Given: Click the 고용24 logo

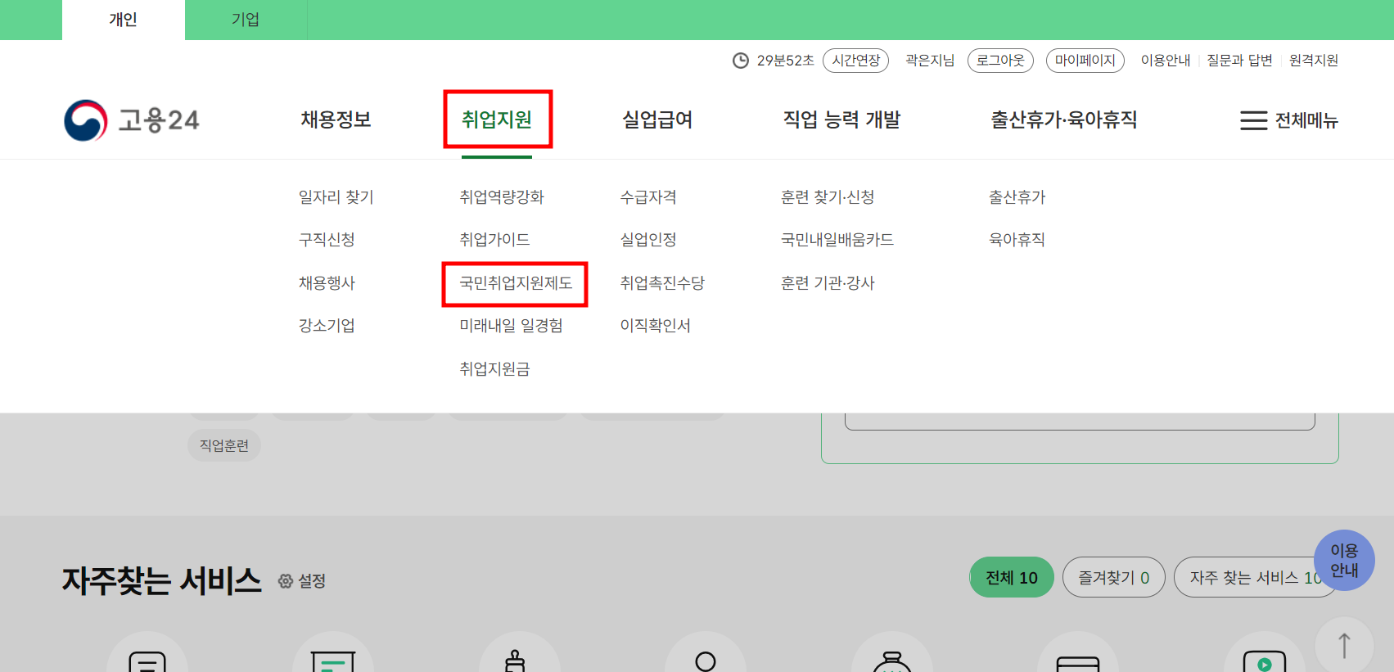Looking at the screenshot, I should (132, 120).
